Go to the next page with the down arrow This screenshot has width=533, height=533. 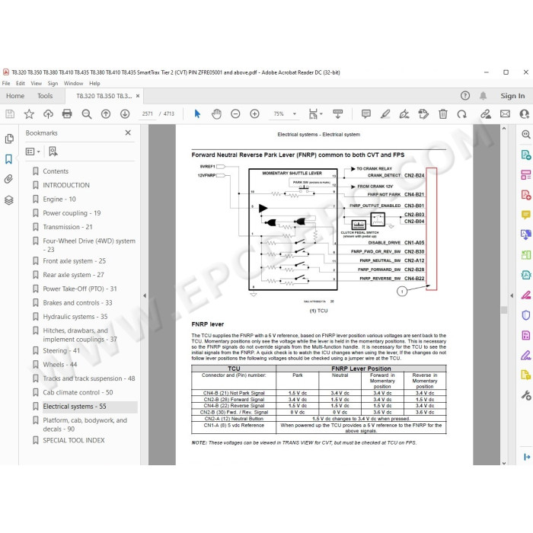pyautogui.click(x=125, y=114)
